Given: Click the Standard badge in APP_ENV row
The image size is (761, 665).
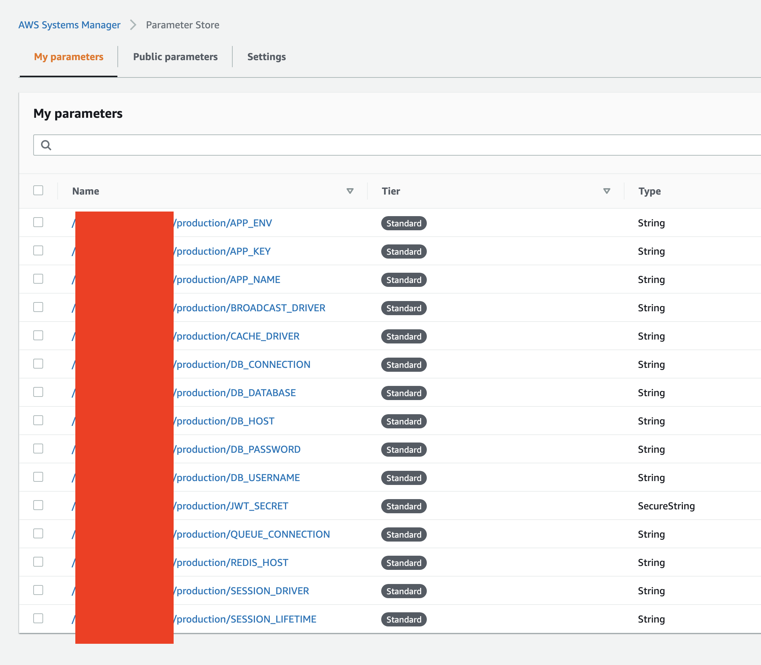Looking at the screenshot, I should pyautogui.click(x=404, y=224).
